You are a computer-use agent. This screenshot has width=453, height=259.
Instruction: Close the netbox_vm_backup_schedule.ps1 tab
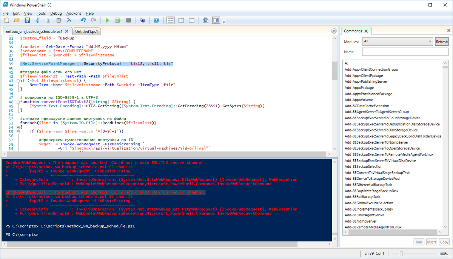pos(67,31)
